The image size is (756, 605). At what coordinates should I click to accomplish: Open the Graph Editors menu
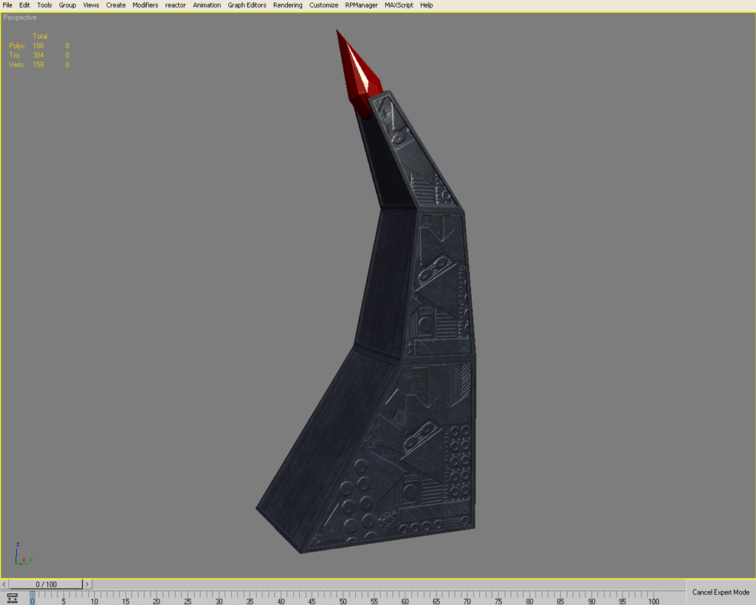coord(247,5)
